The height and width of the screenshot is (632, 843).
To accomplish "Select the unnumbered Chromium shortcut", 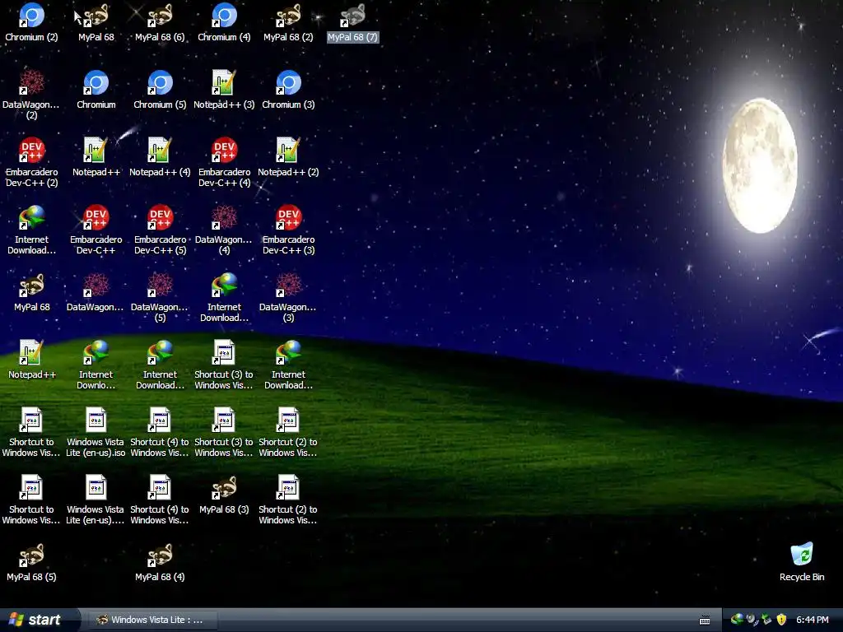I will [x=95, y=90].
